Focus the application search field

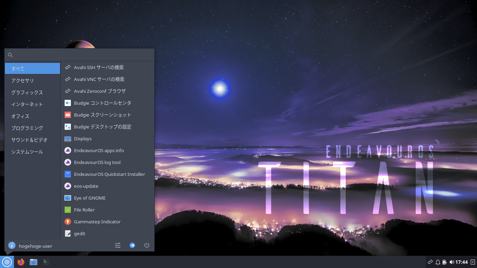tap(79, 55)
